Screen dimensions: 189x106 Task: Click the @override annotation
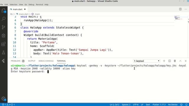(31, 32)
